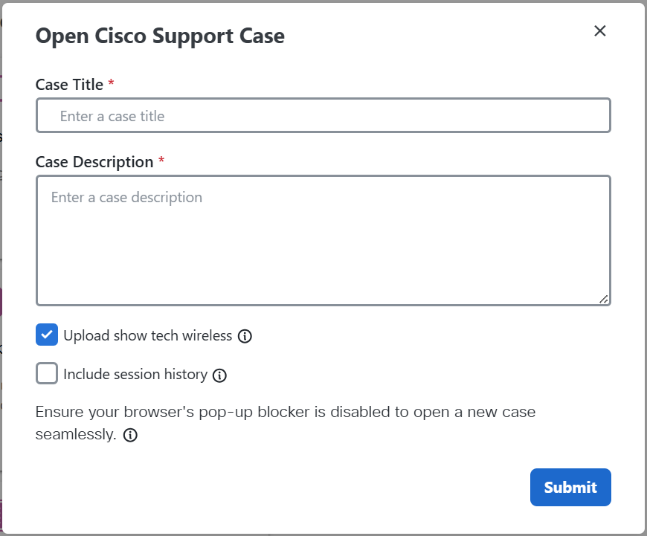The width and height of the screenshot is (647, 536).
Task: Click the Include session history label text
Action: pos(135,374)
